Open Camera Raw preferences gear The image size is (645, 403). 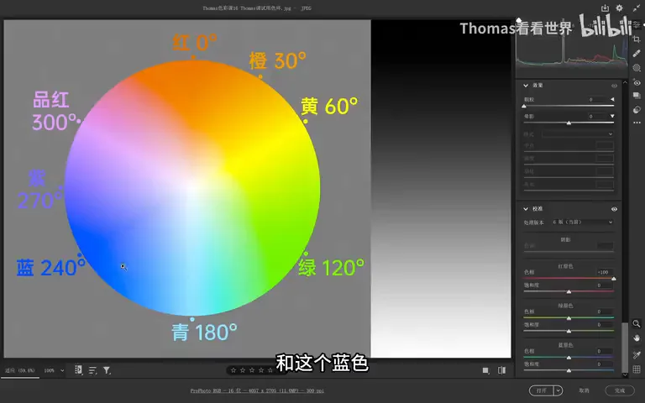[619, 8]
